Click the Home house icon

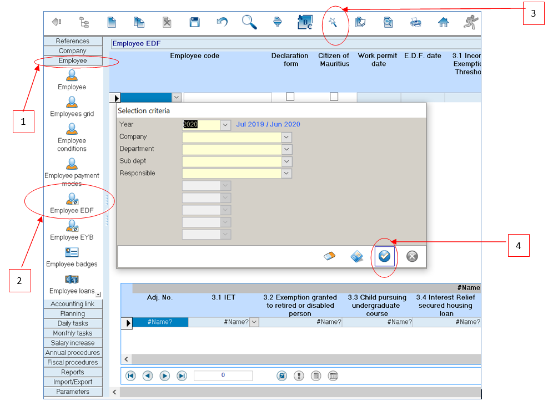[x=443, y=23]
